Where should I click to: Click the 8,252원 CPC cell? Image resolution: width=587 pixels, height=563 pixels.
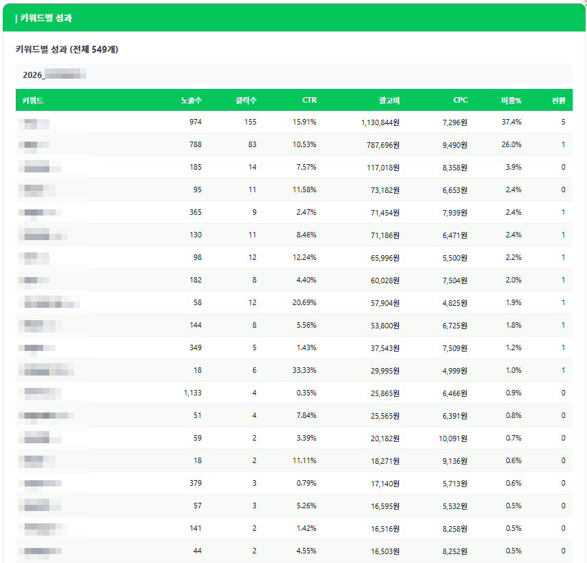(454, 551)
